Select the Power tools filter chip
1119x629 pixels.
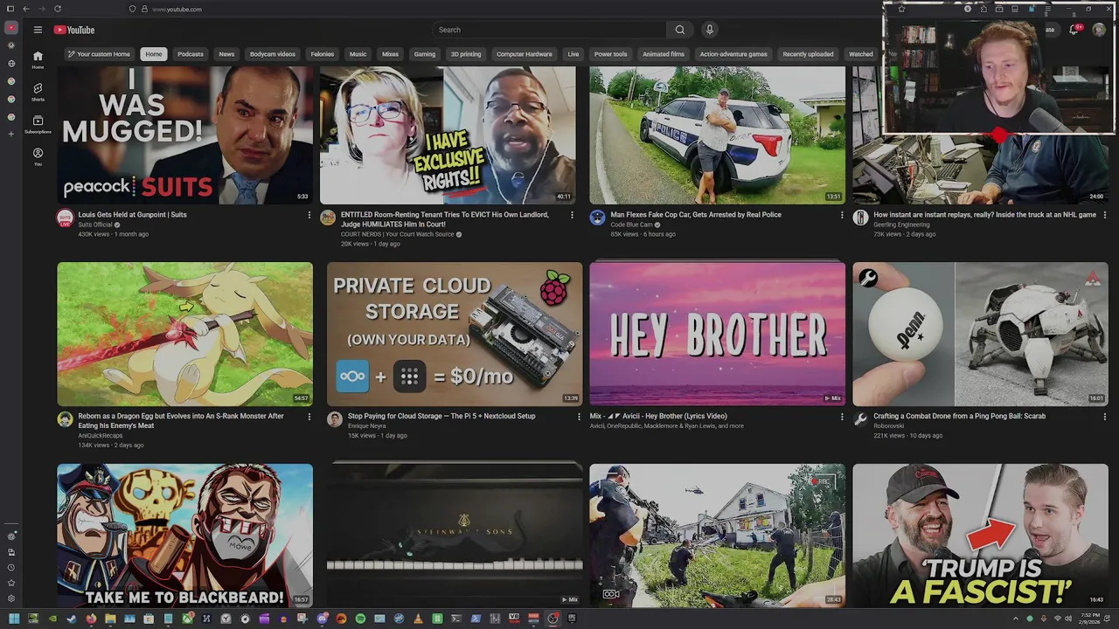[611, 54]
